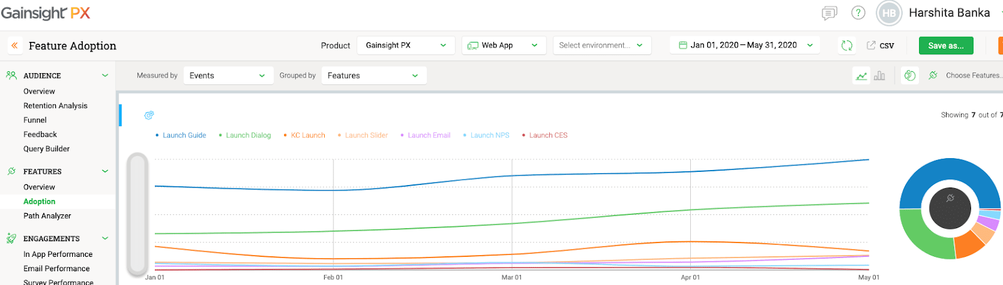Image resolution: width=1003 pixels, height=285 pixels.
Task: Click the refresh data icon
Action: pyautogui.click(x=847, y=46)
